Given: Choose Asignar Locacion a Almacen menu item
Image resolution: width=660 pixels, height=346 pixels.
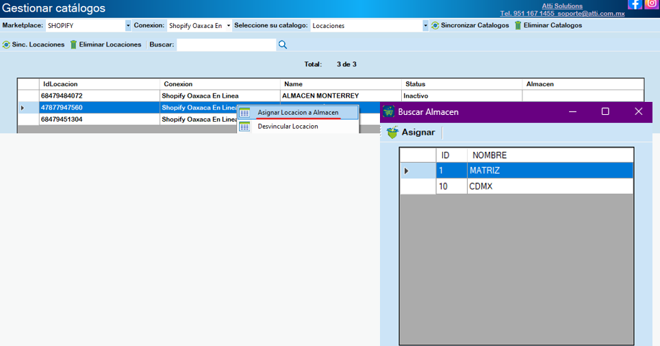Looking at the screenshot, I should click(x=298, y=112).
